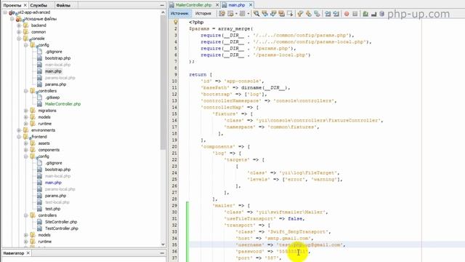Select the components folder
This screenshot has height=262, width=465.
[x=49, y=150]
